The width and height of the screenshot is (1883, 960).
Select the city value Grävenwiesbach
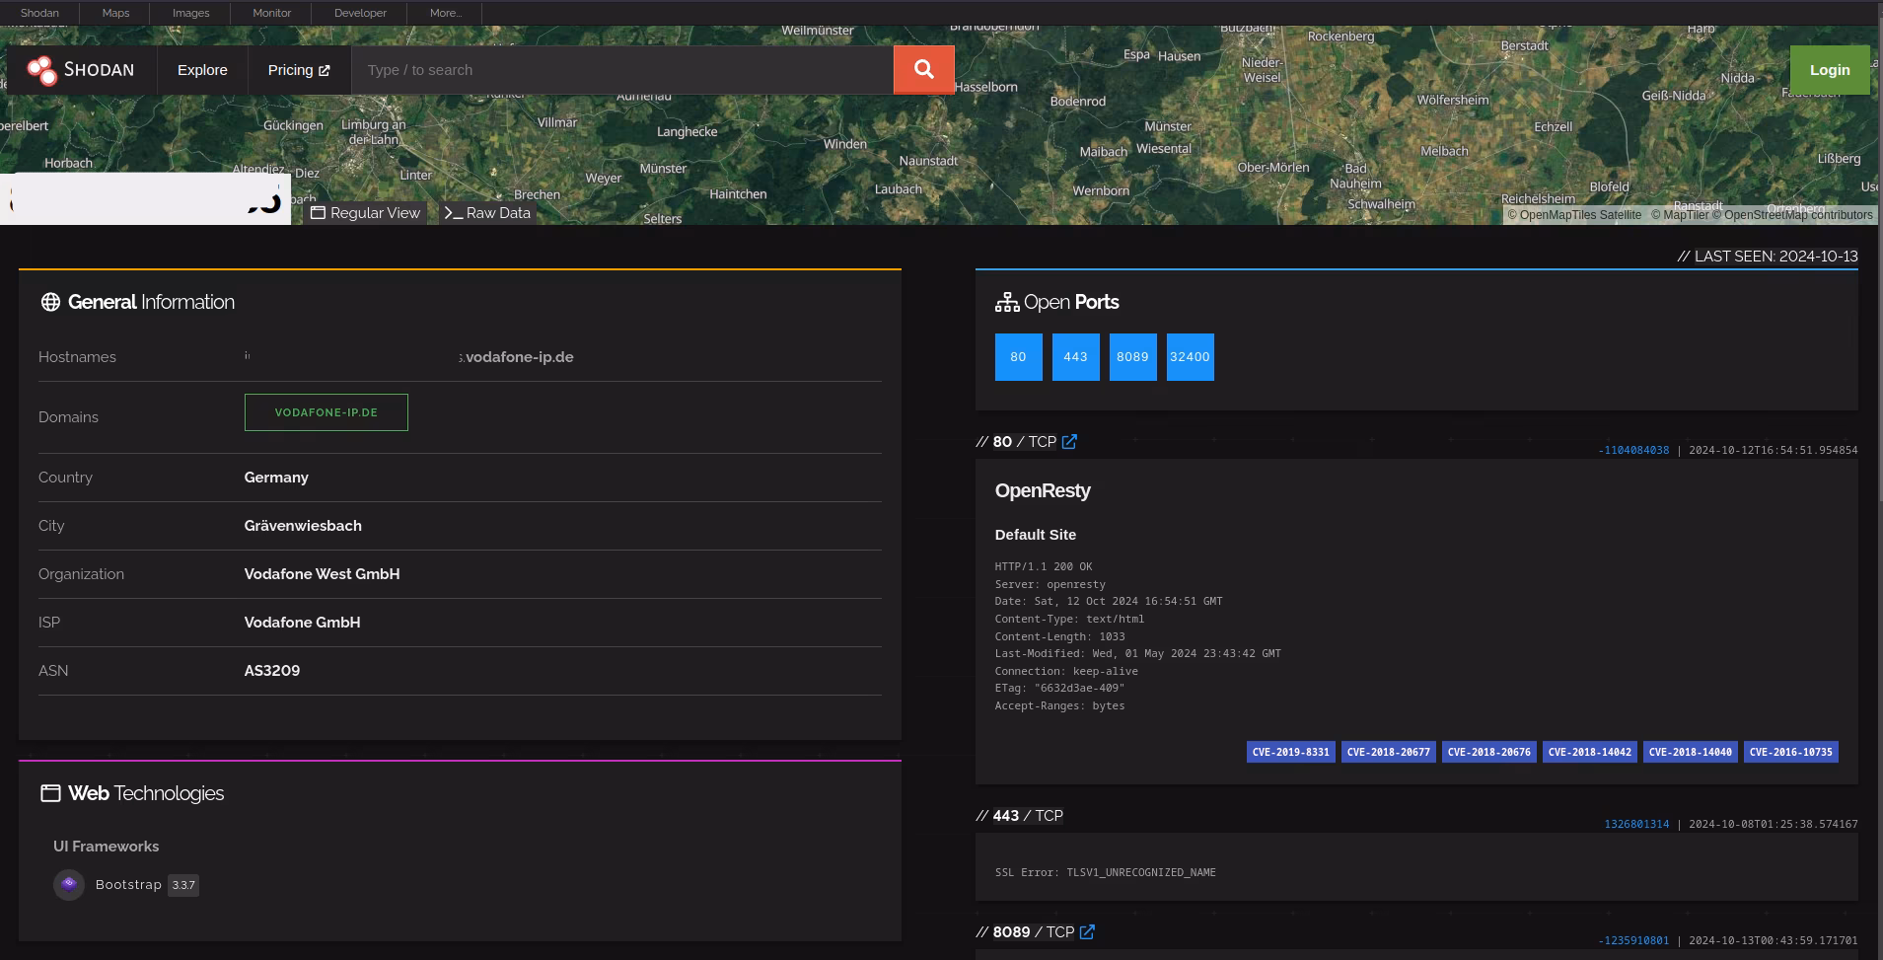303,526
